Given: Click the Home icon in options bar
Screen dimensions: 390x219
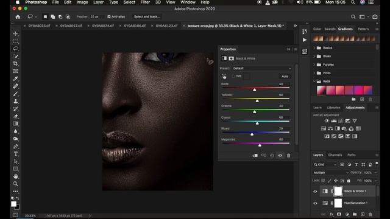Looking at the screenshot, I should point(18,16).
